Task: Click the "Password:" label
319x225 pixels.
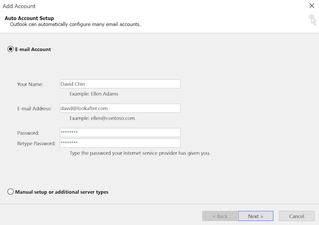Action: point(28,133)
